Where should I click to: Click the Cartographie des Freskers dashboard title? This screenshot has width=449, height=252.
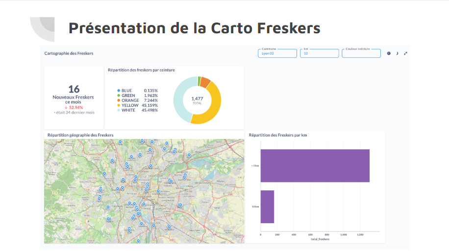(x=69, y=53)
